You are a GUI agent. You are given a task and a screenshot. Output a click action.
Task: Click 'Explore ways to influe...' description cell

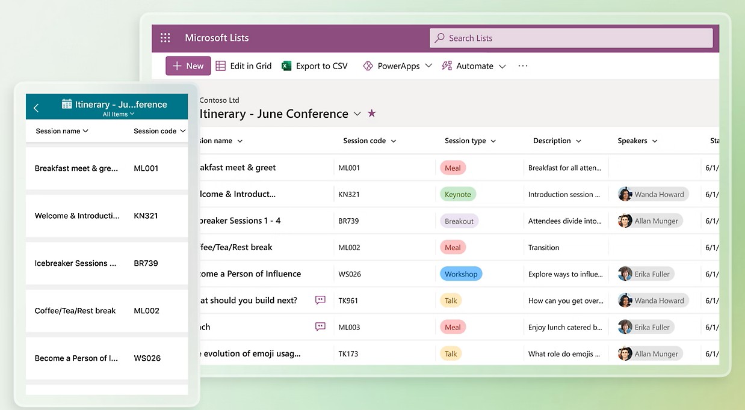[x=566, y=274]
